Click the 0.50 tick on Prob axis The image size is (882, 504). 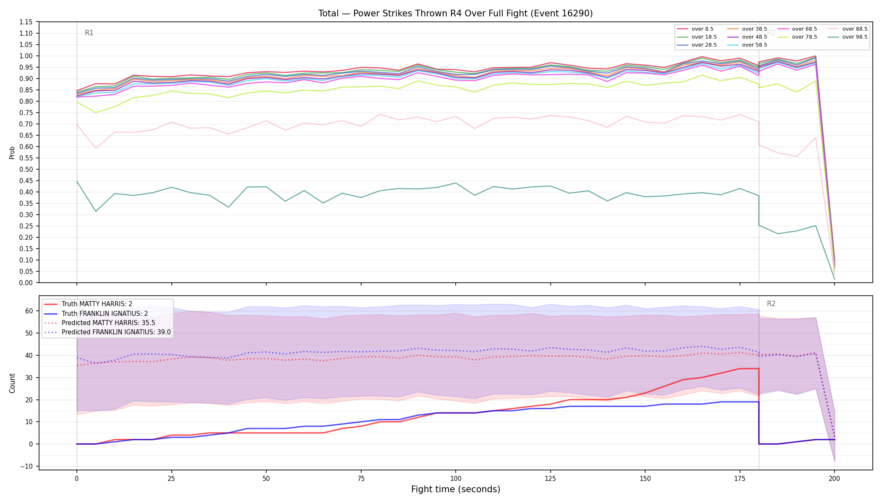[26, 169]
